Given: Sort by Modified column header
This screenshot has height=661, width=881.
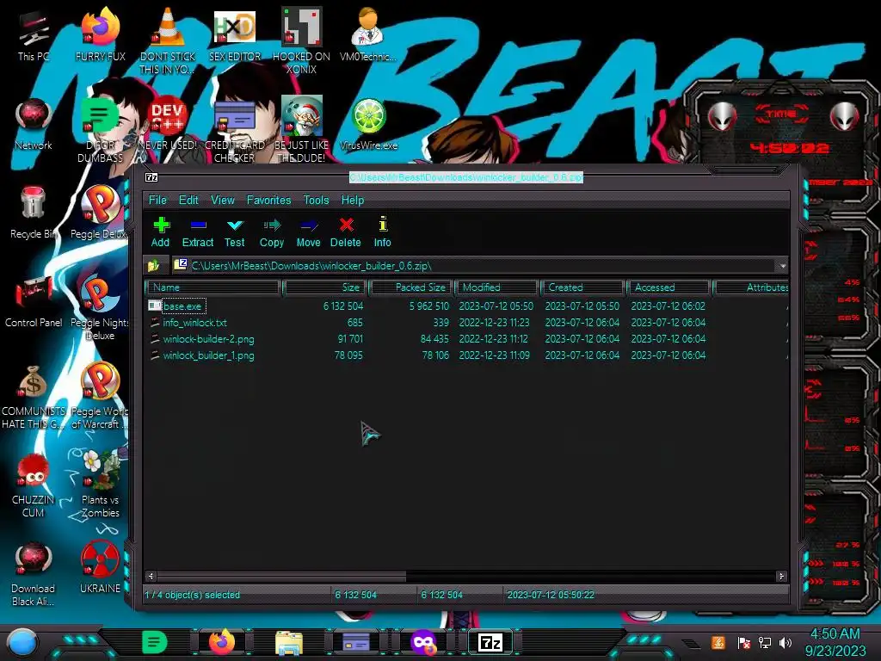Looking at the screenshot, I should (497, 287).
